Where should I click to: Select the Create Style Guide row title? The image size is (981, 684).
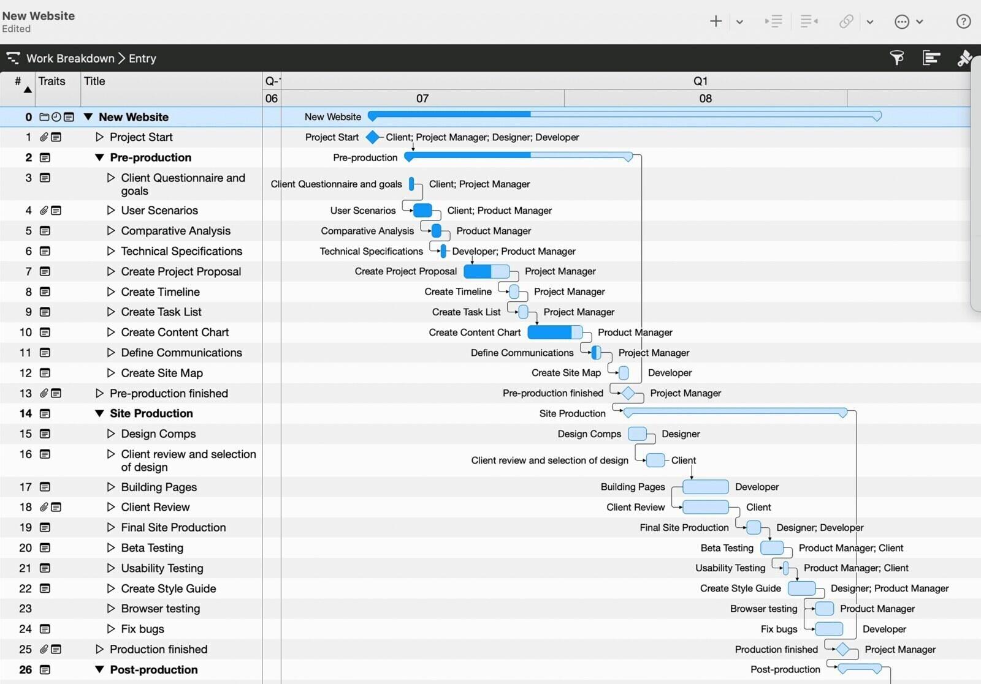[169, 588]
